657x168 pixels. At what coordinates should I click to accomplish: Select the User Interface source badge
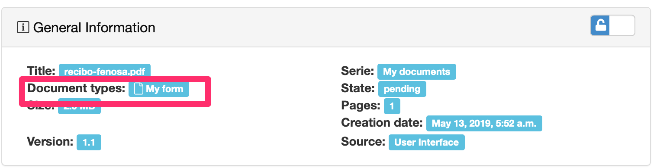pos(426,142)
